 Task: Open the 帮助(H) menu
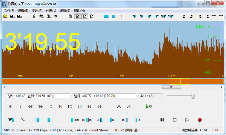click(x=79, y=10)
